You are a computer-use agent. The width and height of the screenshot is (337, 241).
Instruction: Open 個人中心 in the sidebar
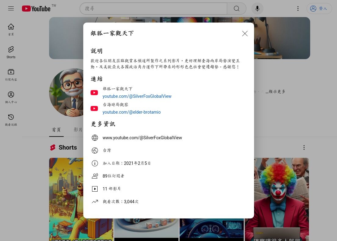(x=11, y=97)
